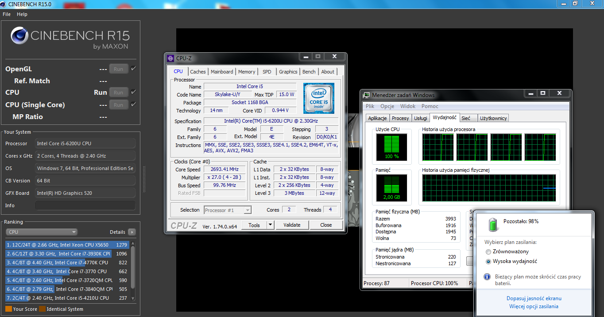Click the Tools button in CPU-Z
Screen dimensions: 604x317
[x=254, y=225]
